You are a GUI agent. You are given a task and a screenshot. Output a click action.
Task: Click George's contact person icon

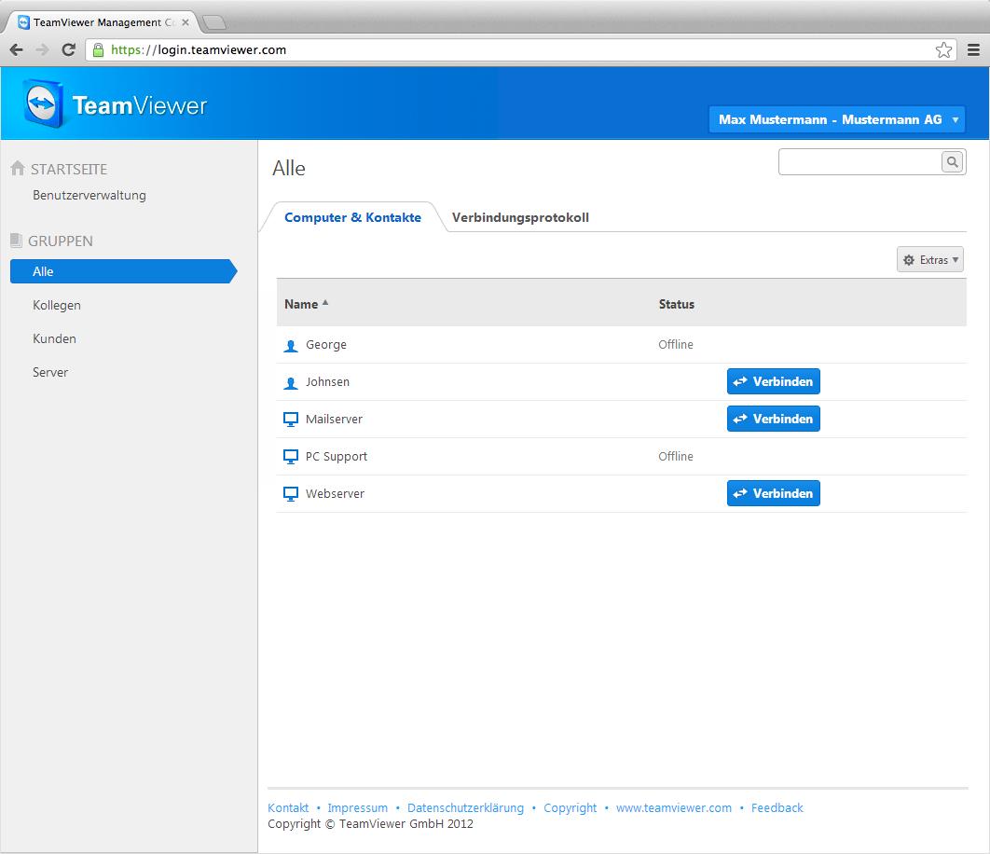point(291,346)
